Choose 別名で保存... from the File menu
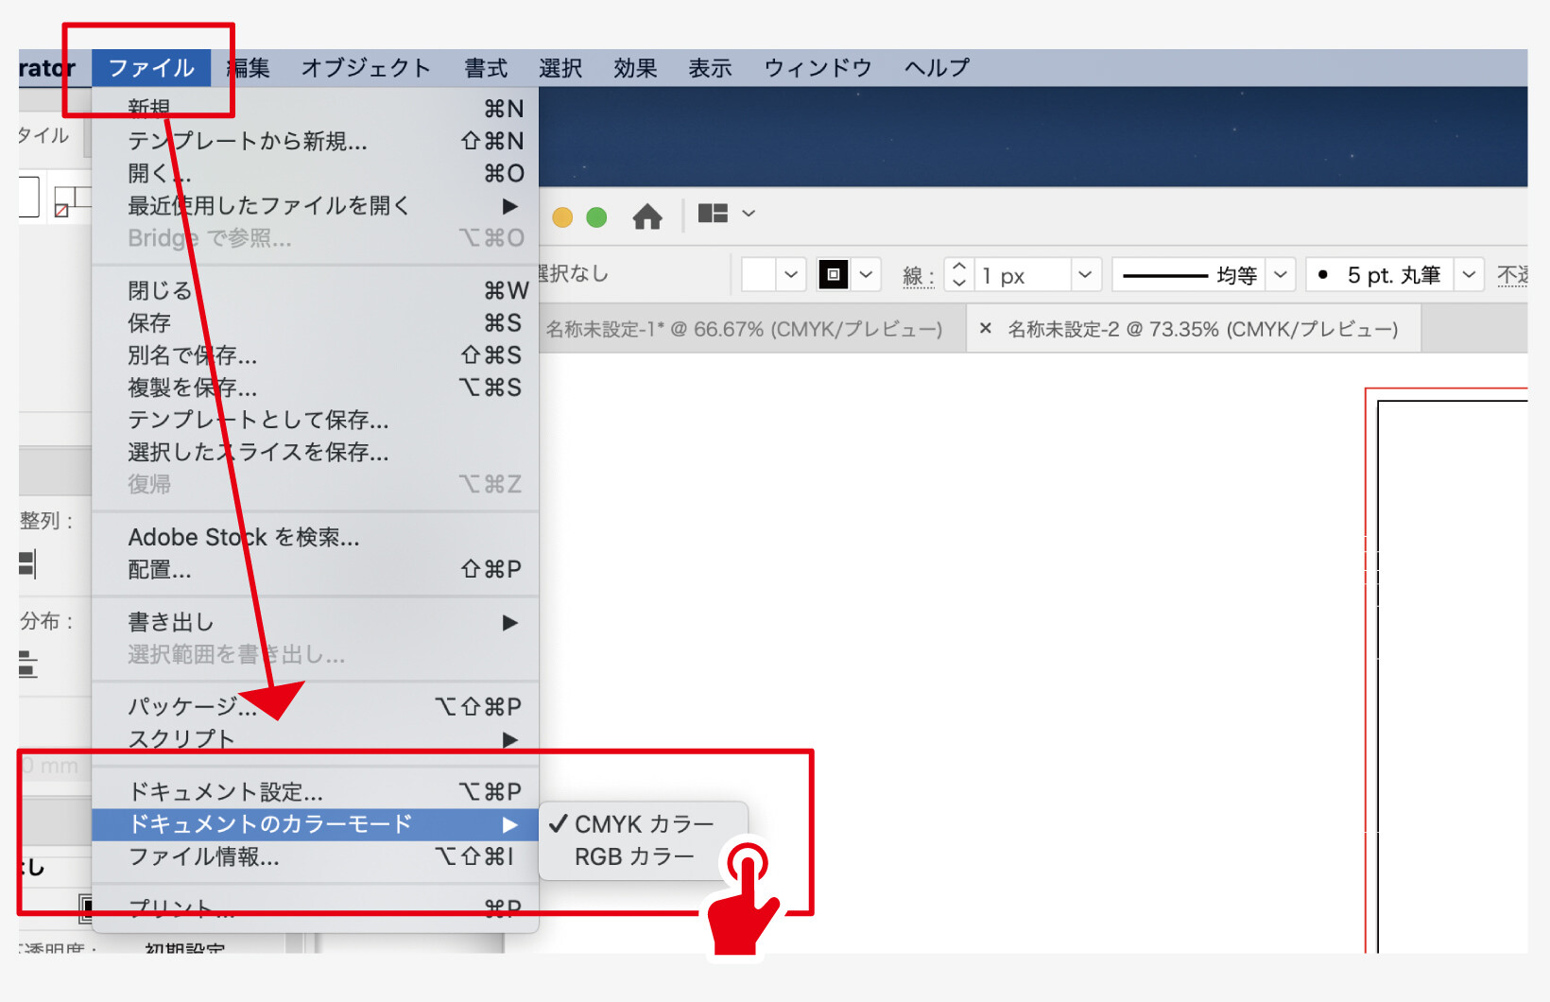The image size is (1550, 1002). coord(193,355)
